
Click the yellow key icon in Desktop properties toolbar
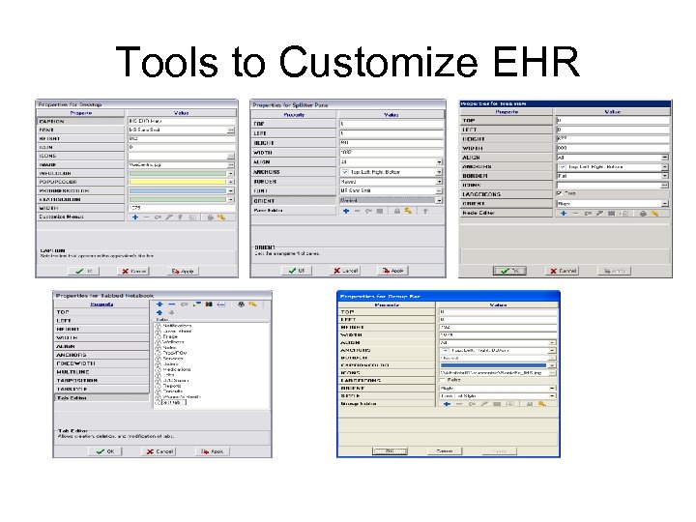click(x=221, y=217)
